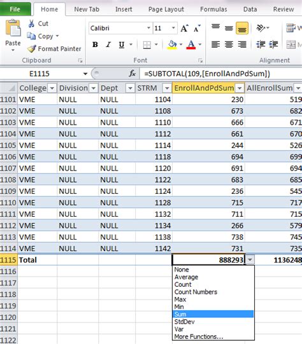The width and height of the screenshot is (302, 344).
Task: Open the Name Box dropdown arrow
Action: coord(85,74)
